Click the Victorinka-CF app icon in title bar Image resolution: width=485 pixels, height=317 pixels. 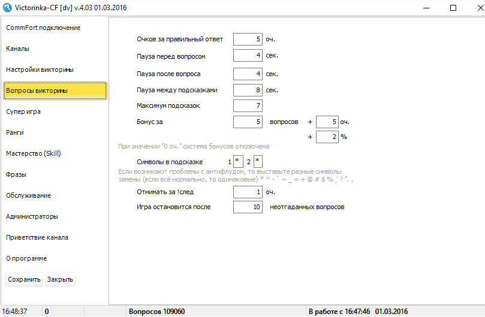[x=8, y=8]
